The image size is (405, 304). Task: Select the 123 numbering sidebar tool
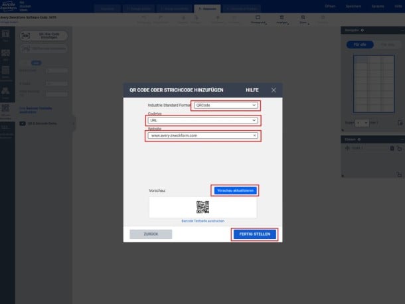pos(5,131)
